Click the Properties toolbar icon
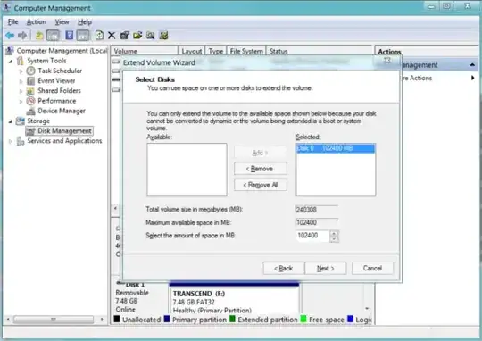This screenshot has width=482, height=341. point(124,36)
